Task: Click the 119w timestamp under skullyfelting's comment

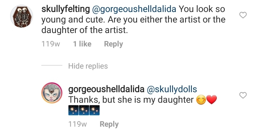Action: click(51, 44)
